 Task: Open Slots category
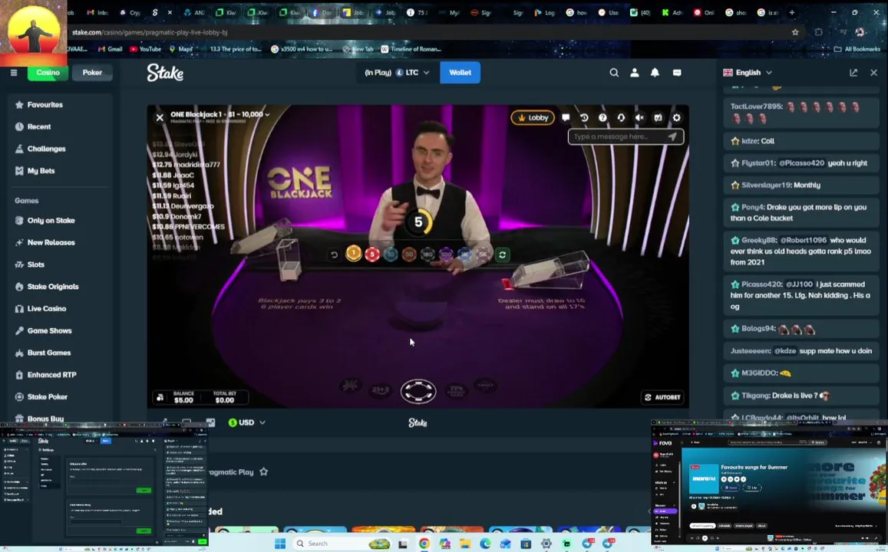[35, 264]
